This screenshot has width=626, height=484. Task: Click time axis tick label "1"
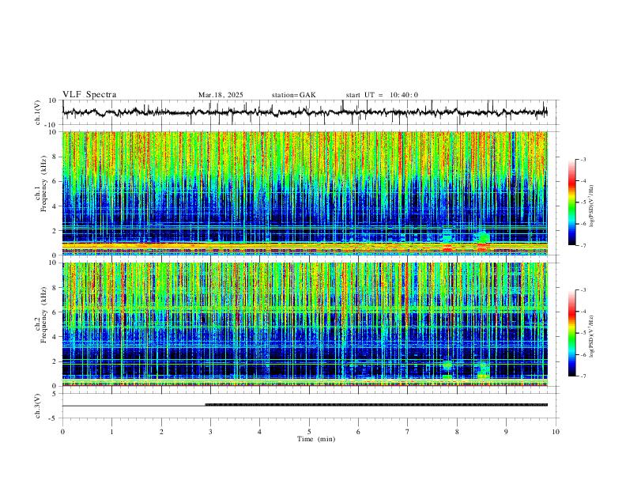pyautogui.click(x=111, y=432)
